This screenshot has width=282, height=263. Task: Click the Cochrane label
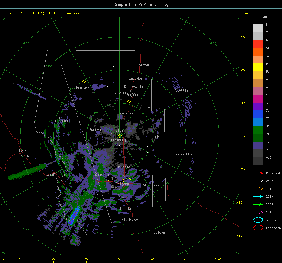coord(102,175)
